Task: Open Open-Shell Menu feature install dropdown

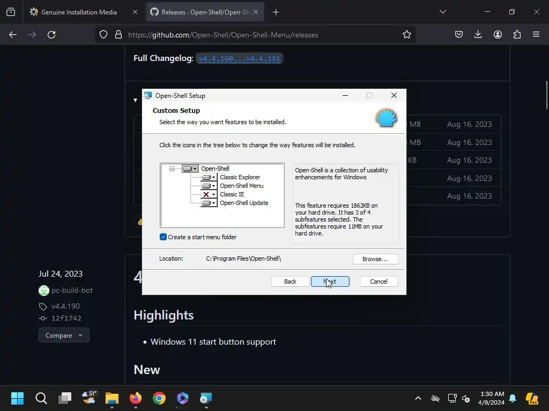Action: [x=209, y=186]
